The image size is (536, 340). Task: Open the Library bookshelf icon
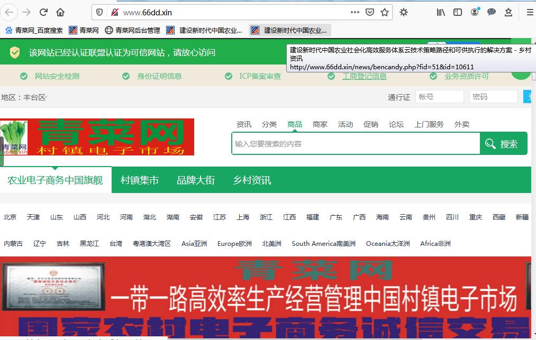[441, 12]
